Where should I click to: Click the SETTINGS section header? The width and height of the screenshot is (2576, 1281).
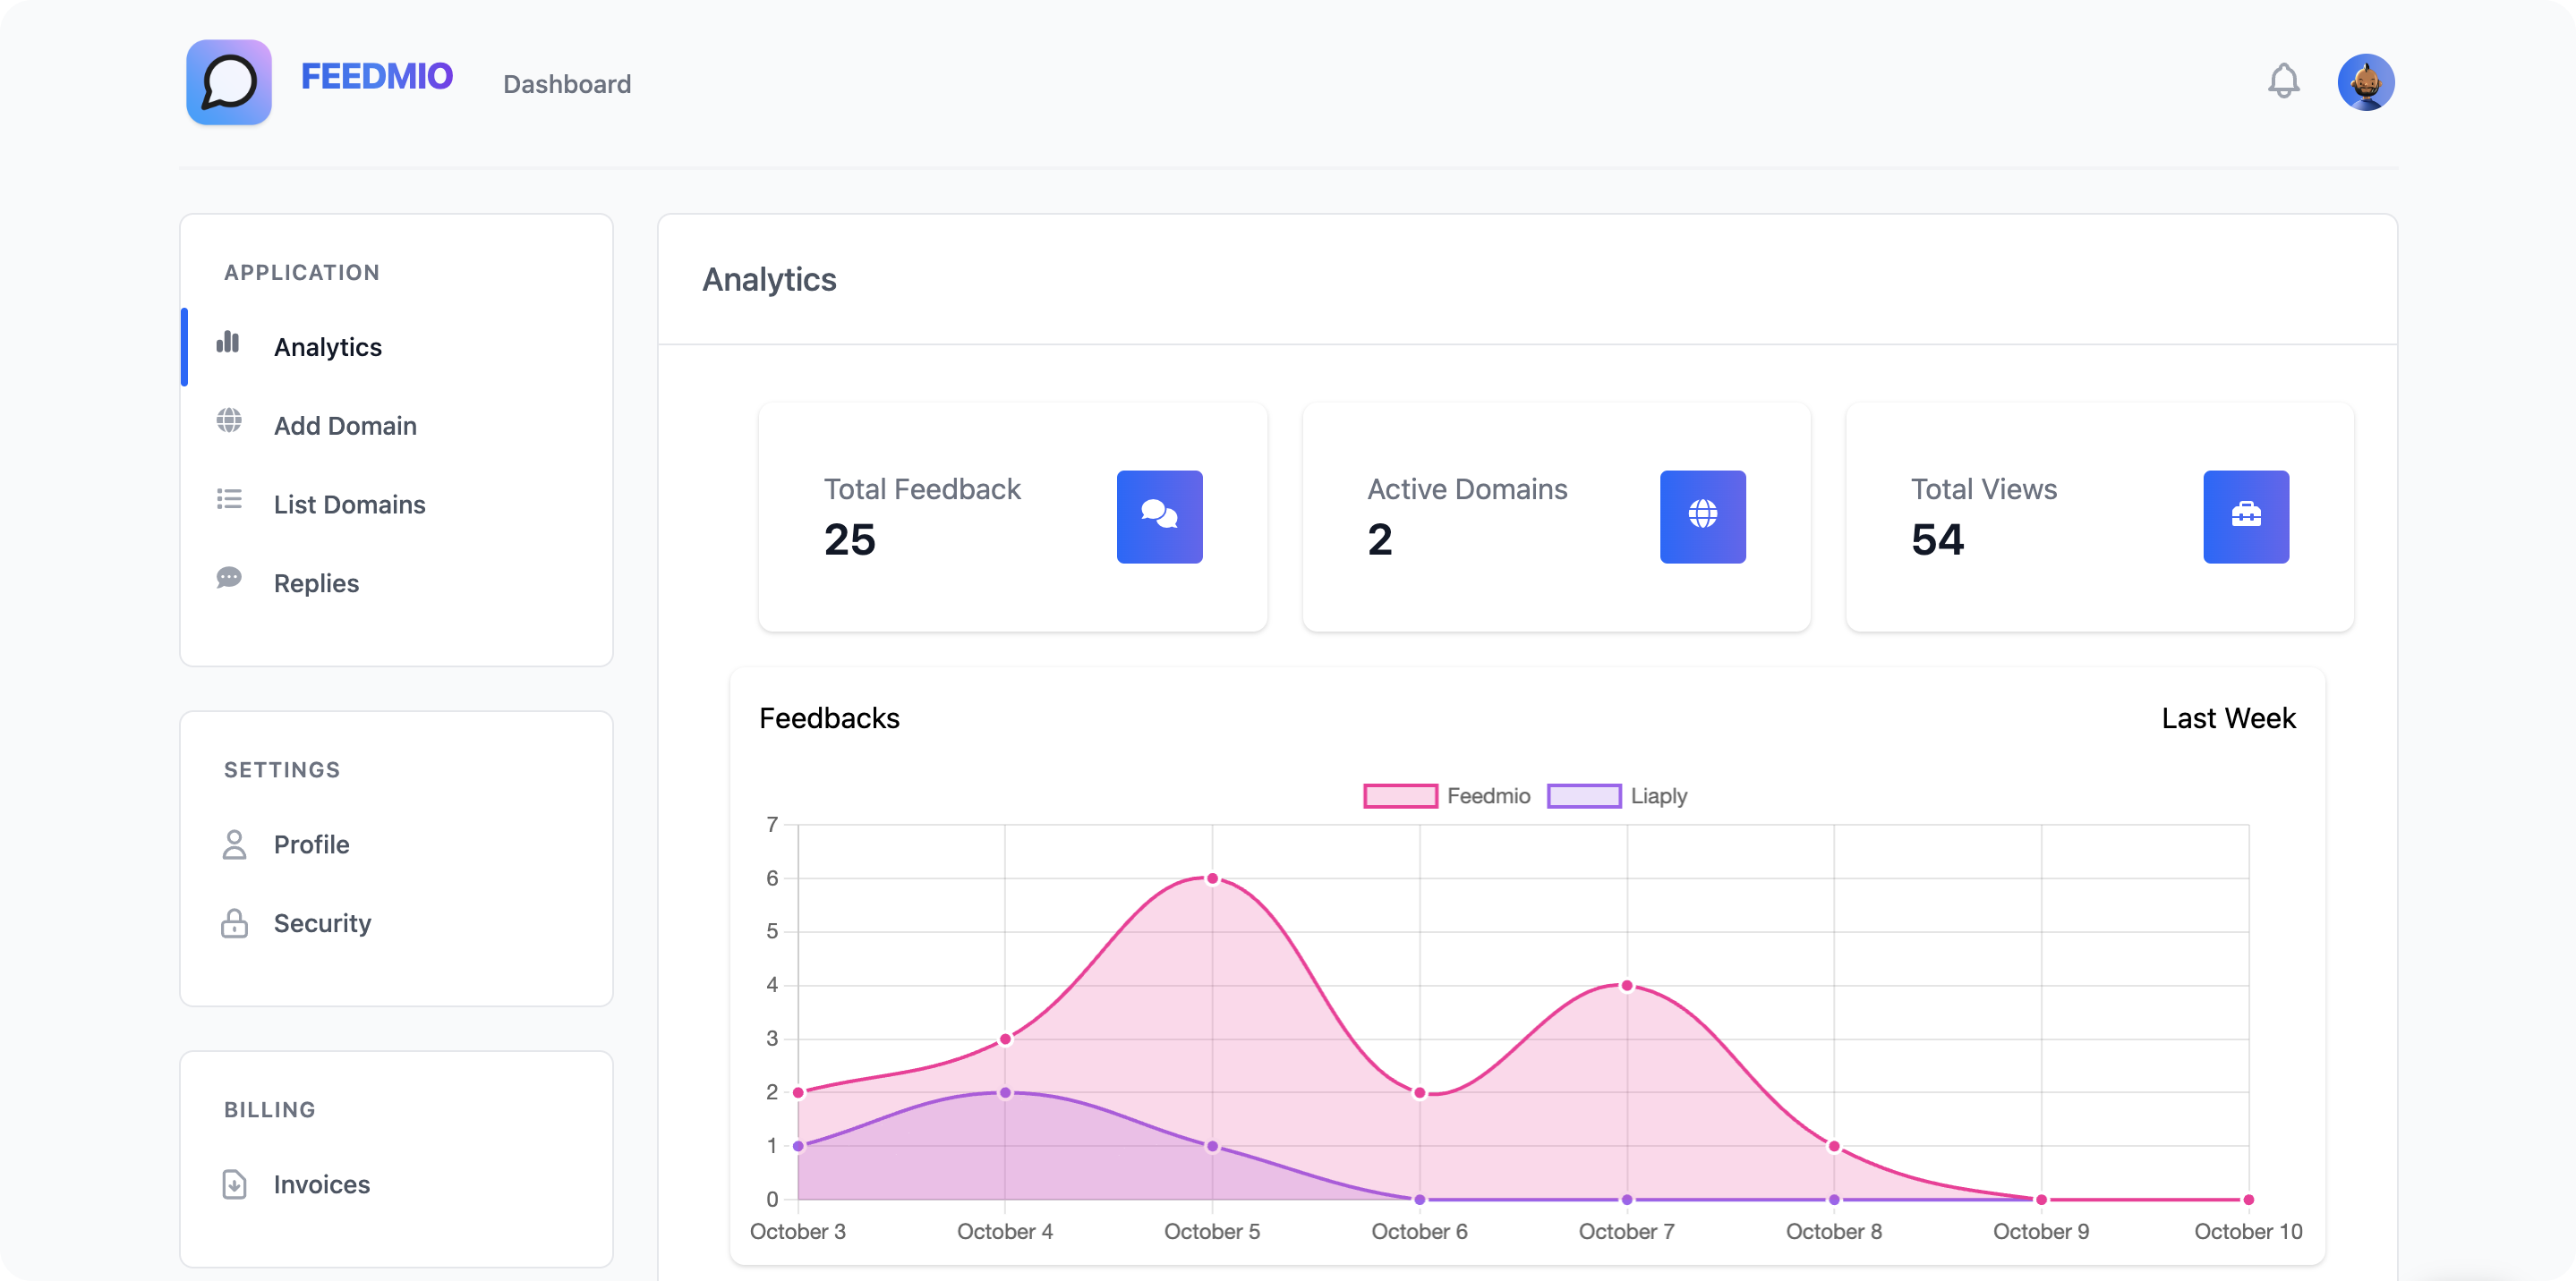[x=282, y=770]
